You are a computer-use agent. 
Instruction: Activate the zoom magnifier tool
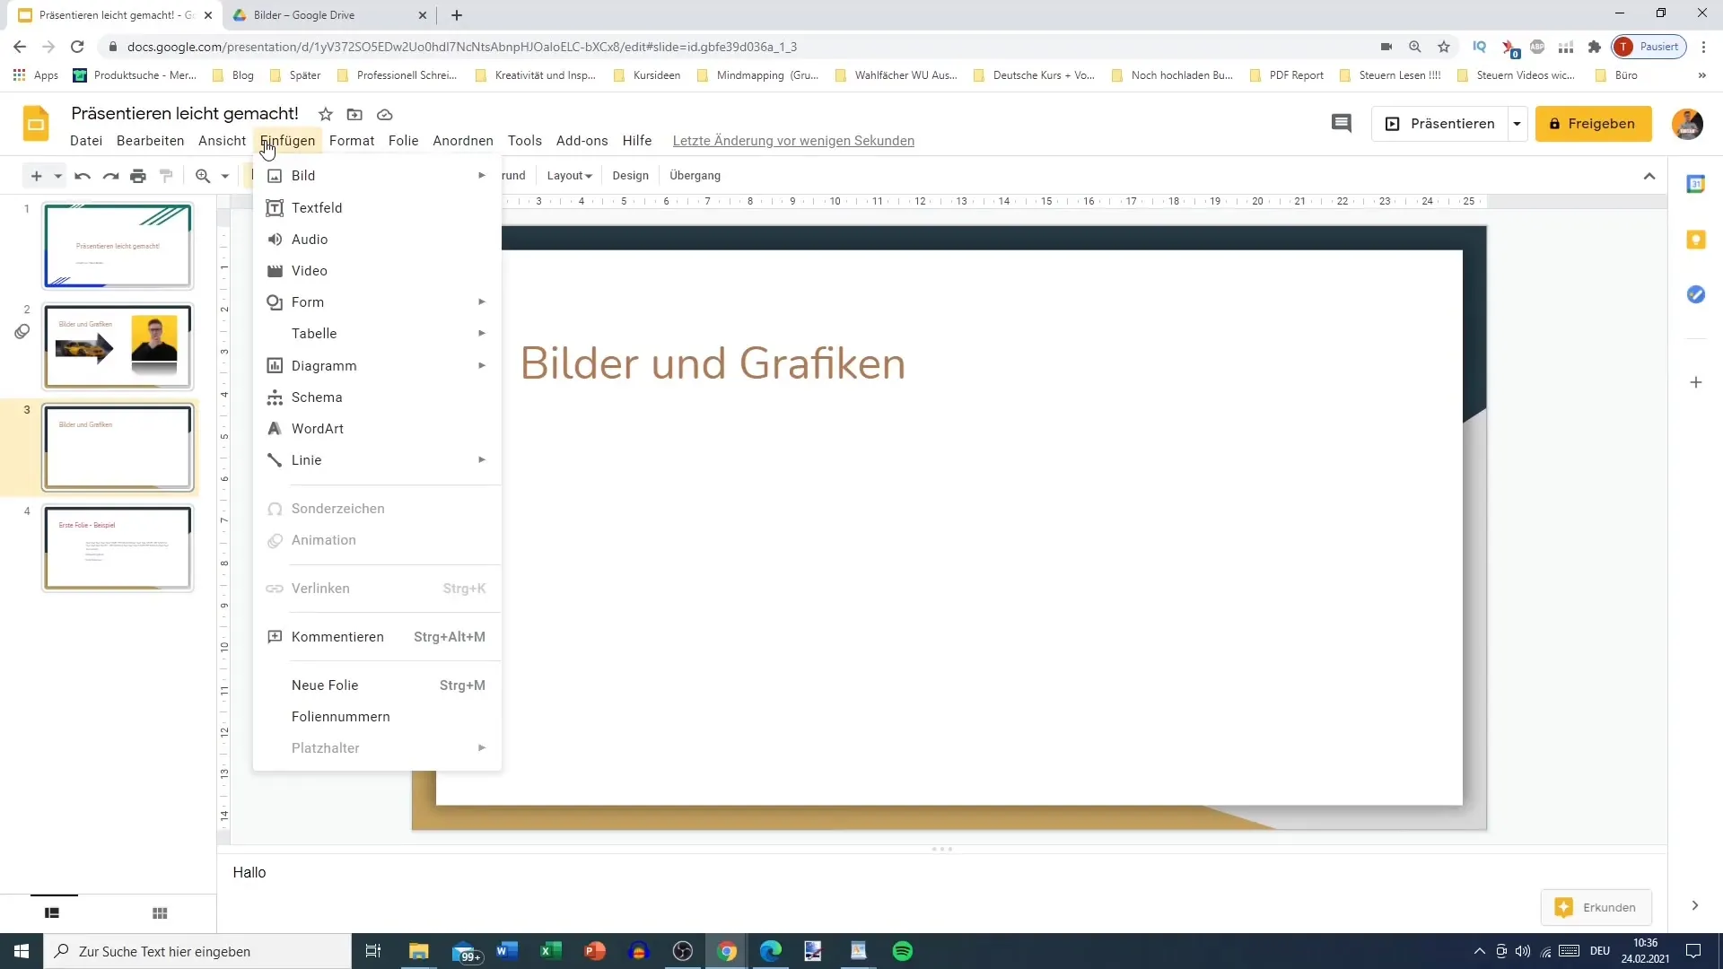[x=204, y=176]
